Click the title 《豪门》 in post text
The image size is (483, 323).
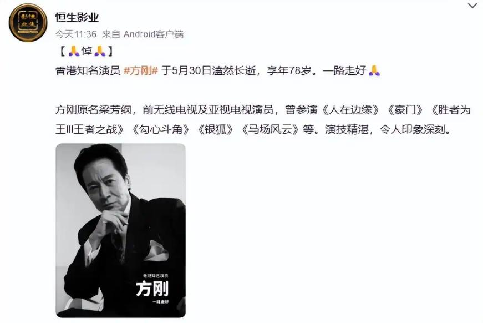(x=405, y=110)
